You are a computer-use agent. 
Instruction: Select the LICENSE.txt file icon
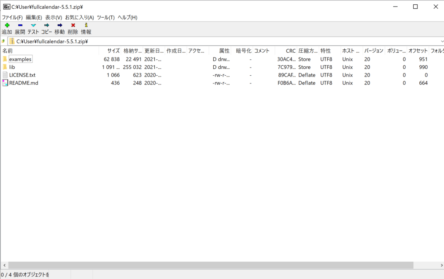coord(5,75)
